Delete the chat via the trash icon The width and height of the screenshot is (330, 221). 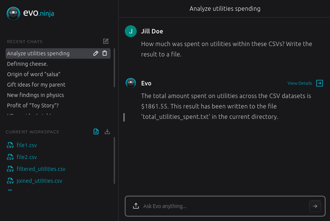point(105,53)
